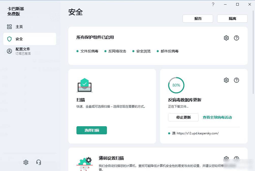The image size is (255, 171).
Task: Open 查看全球病毒活动 link
Action: point(217,117)
